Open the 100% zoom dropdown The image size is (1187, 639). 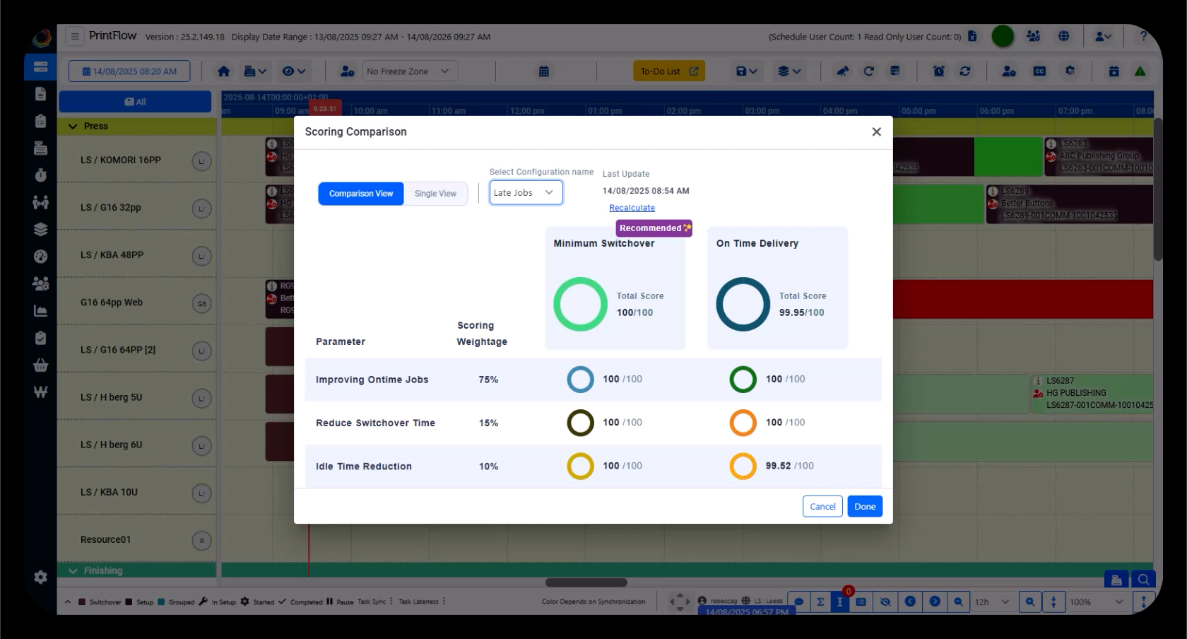coord(1096,602)
